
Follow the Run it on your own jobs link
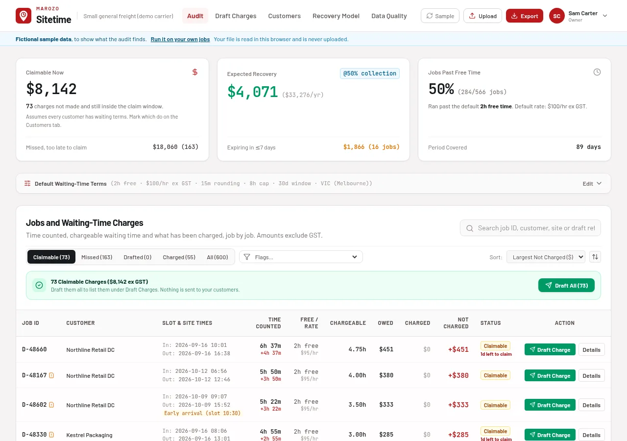click(180, 39)
